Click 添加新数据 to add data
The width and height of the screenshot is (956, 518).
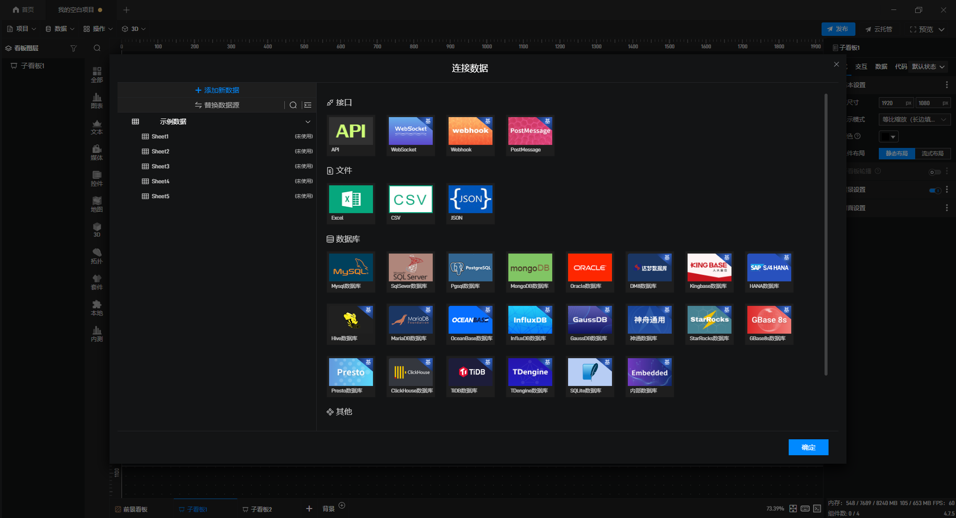217,90
